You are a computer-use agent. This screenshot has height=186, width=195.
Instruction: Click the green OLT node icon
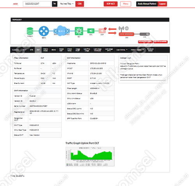tap(79, 31)
